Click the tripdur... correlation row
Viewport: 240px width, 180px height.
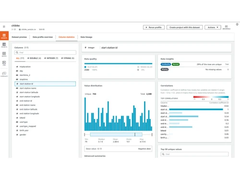tap(194, 106)
